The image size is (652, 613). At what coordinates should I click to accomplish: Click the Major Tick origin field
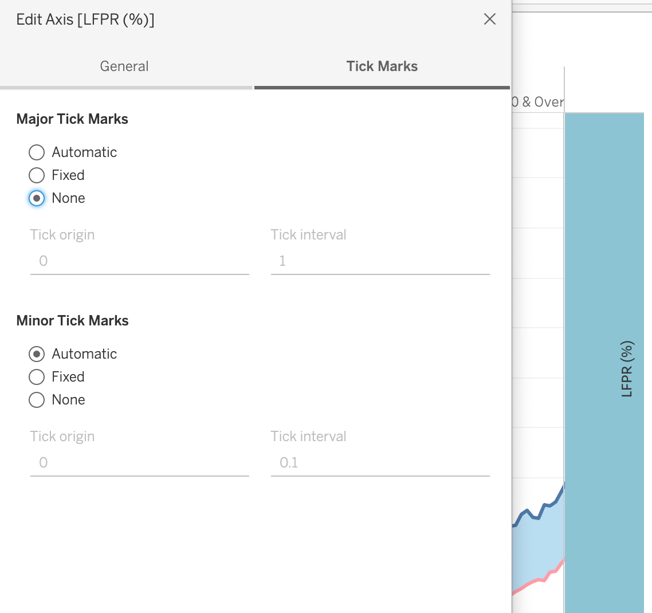coord(139,261)
